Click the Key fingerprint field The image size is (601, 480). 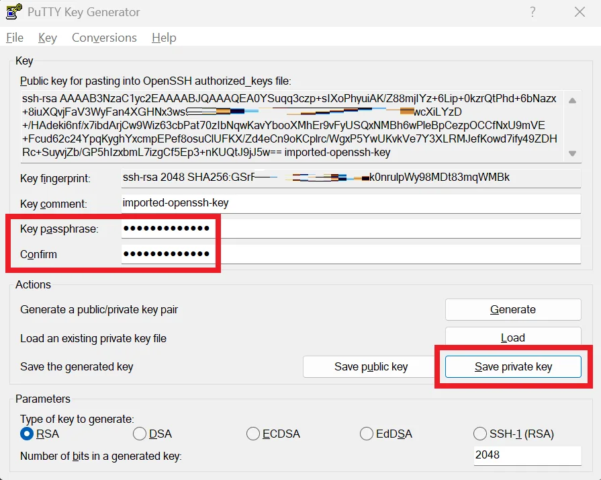click(x=351, y=177)
